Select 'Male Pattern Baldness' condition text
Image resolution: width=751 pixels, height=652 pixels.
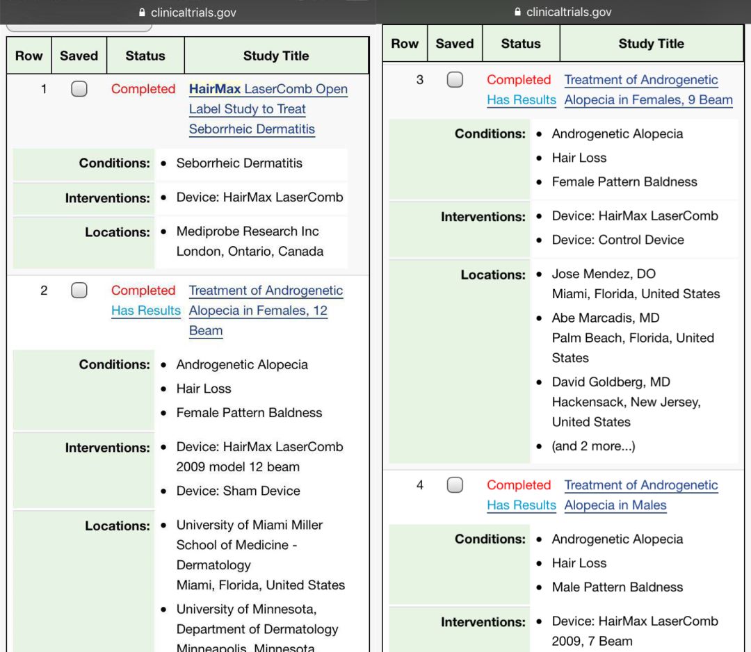tap(617, 587)
